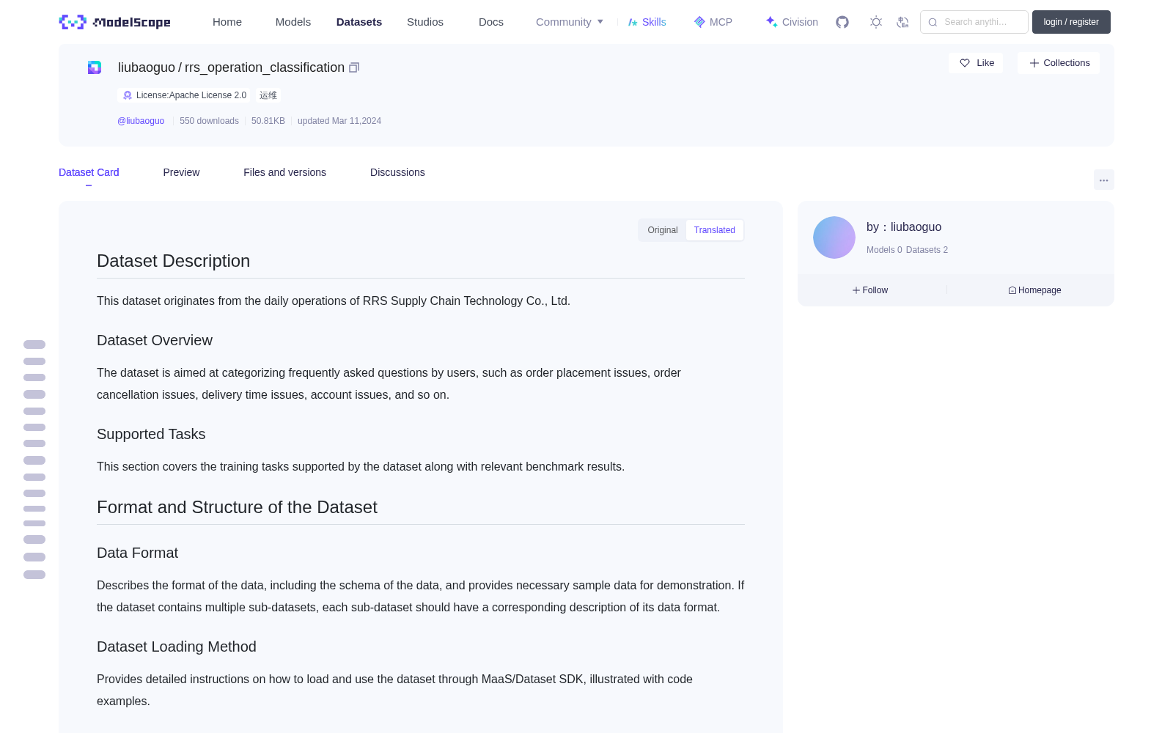Open the three-dots more options menu

coord(1103,180)
